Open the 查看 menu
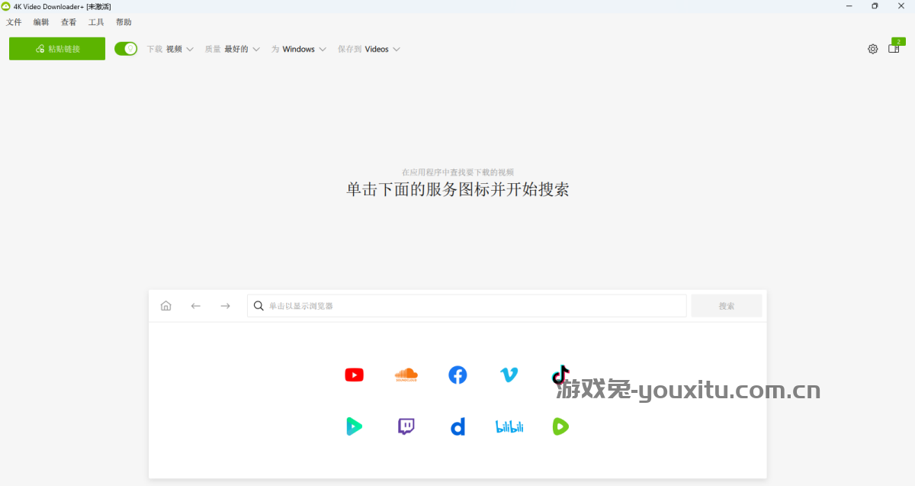 pyautogui.click(x=69, y=22)
